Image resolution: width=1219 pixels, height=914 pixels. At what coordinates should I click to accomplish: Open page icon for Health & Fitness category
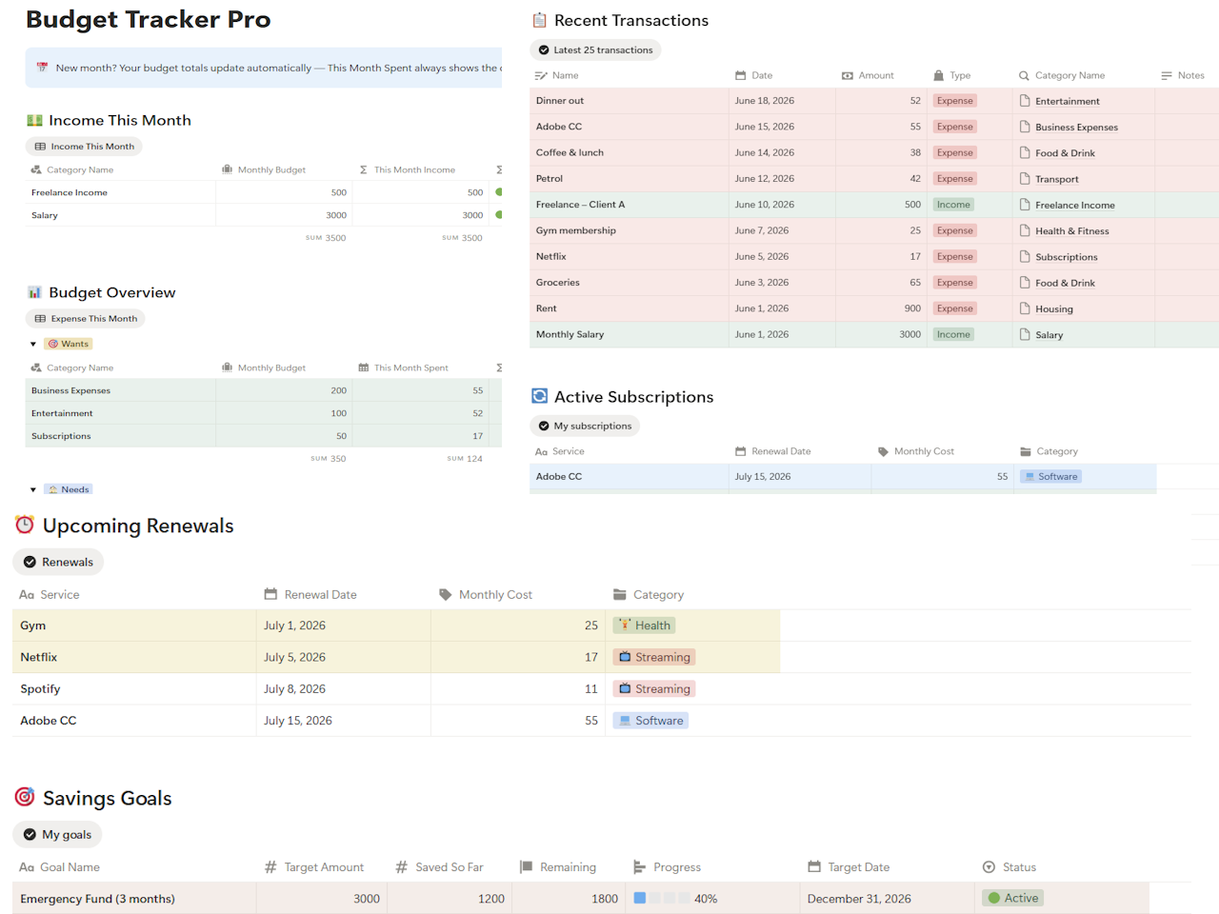coord(1025,230)
